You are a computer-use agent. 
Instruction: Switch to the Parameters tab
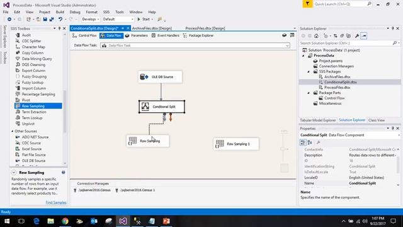pyautogui.click(x=136, y=35)
